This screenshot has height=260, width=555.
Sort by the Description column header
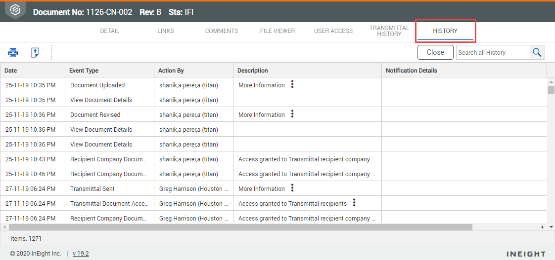click(x=307, y=70)
